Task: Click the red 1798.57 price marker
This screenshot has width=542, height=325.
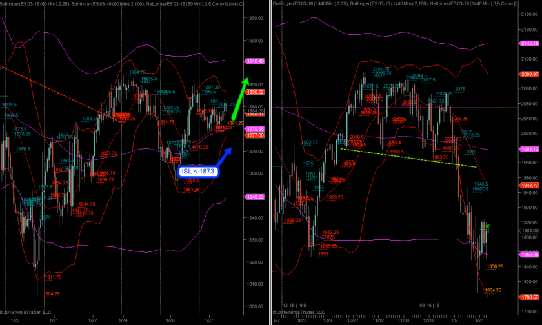Action: tap(530, 297)
